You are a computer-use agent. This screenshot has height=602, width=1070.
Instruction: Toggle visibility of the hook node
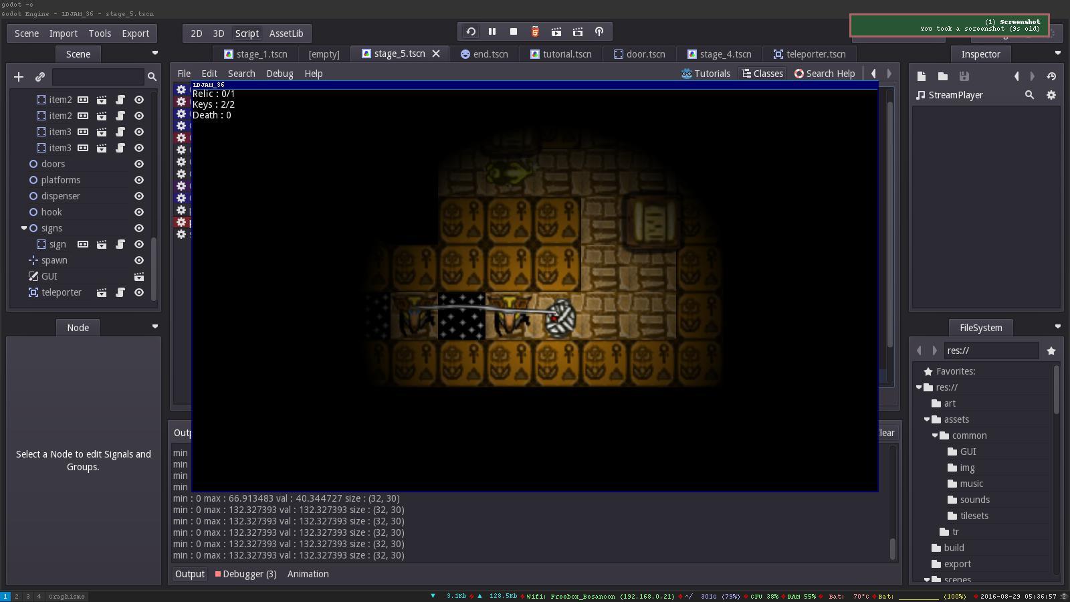139,212
